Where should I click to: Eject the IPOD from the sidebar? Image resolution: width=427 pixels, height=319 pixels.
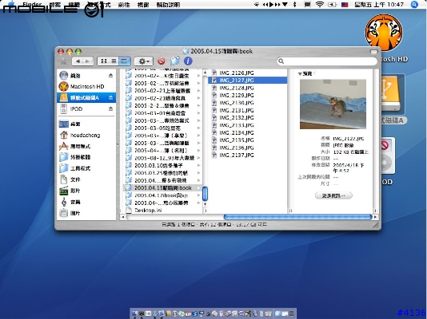click(110, 109)
